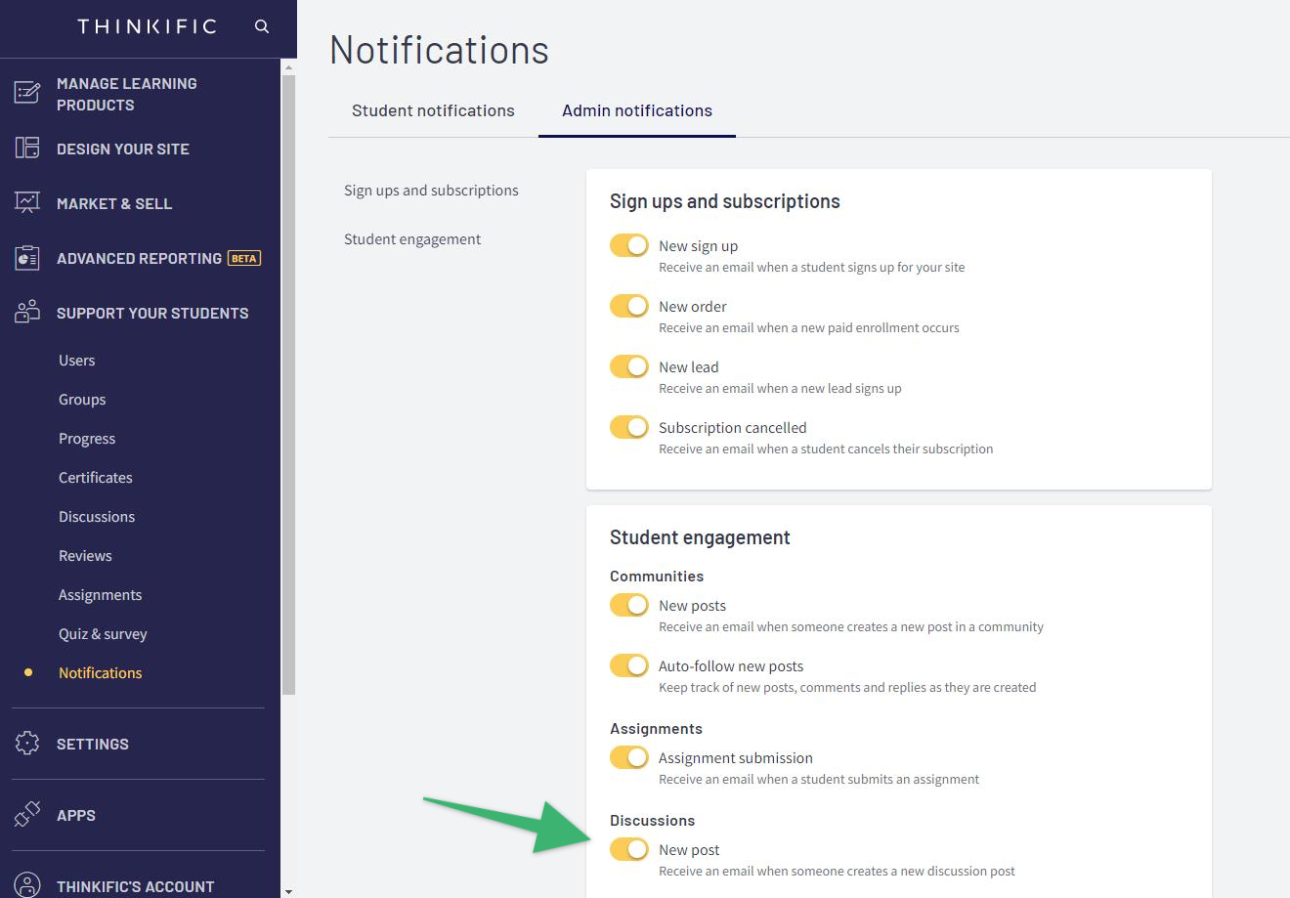The width and height of the screenshot is (1290, 898).
Task: Click the Design Your Site layout icon
Action: (x=27, y=149)
